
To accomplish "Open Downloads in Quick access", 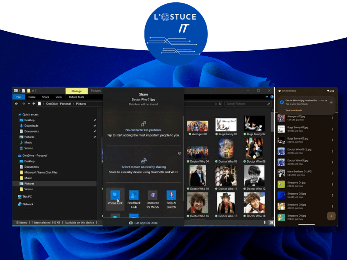I will point(29,126).
